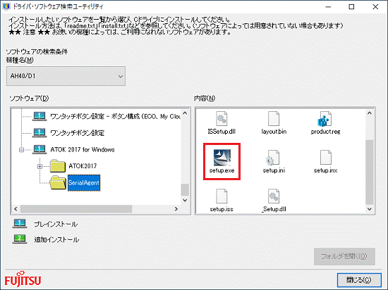Image resolution: width=388 pixels, height=290 pixels.
Task: Click the utility's title bar app icon
Action: (6, 6)
